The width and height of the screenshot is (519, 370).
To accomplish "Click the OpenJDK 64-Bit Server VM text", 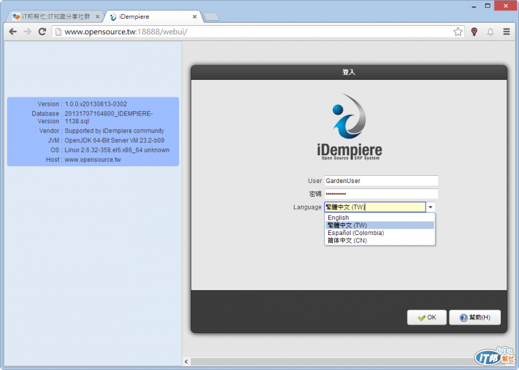I will point(114,140).
